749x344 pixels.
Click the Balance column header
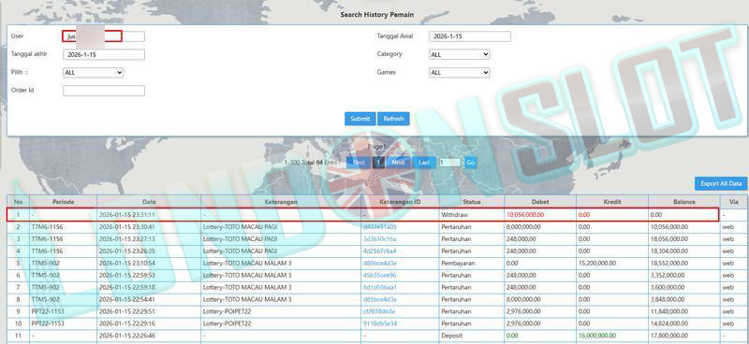pyautogui.click(x=684, y=202)
